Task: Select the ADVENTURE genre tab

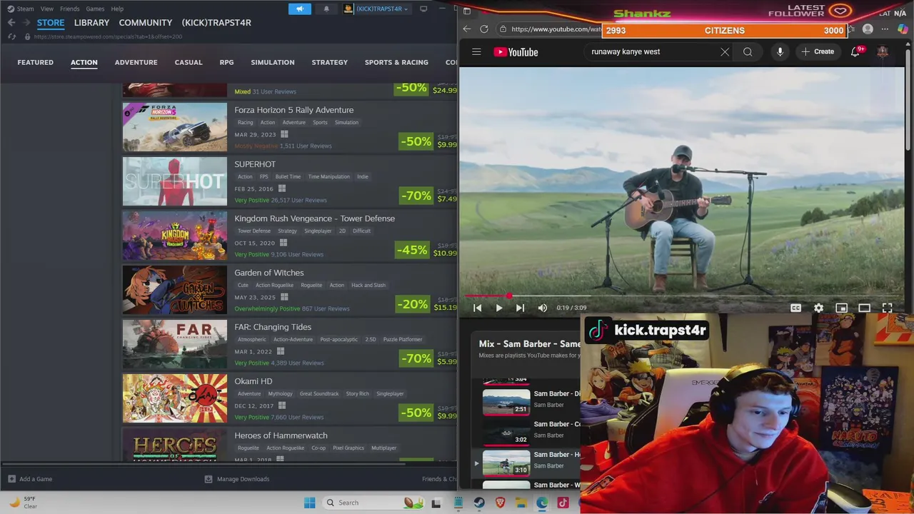Action: pyautogui.click(x=136, y=62)
